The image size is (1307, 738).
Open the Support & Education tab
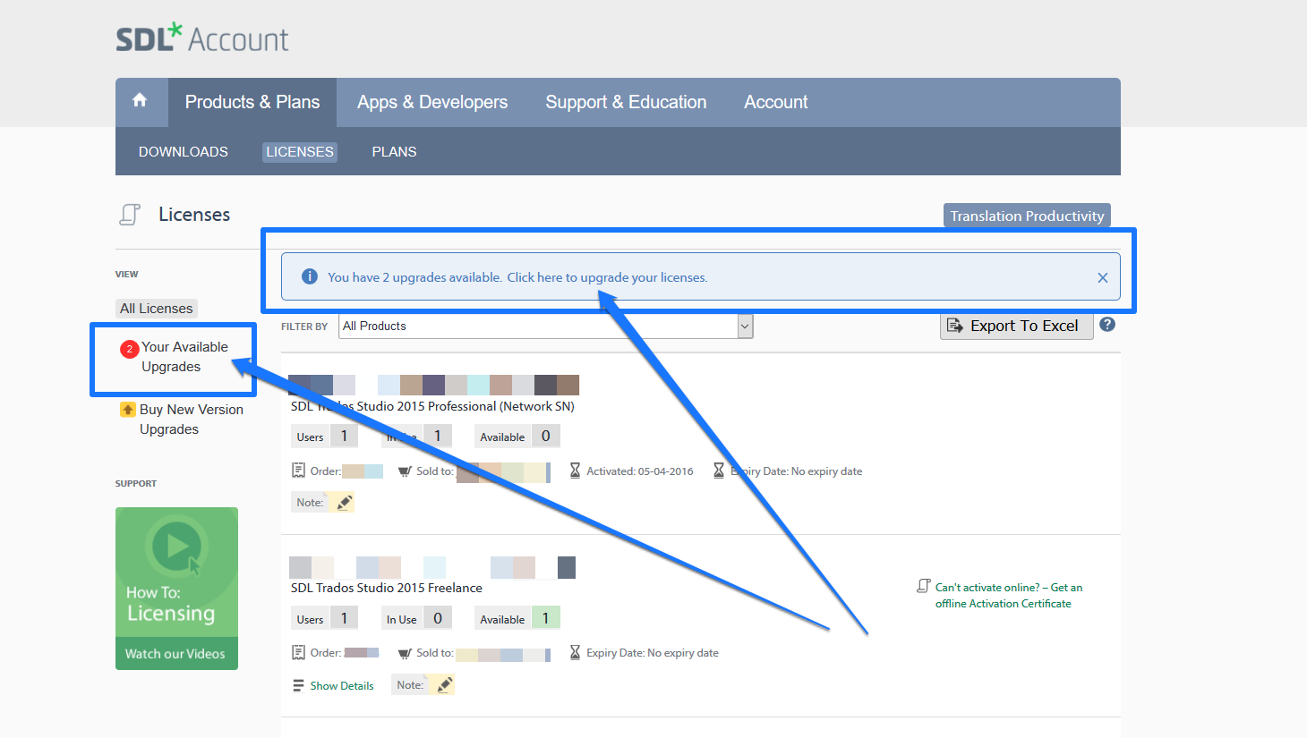[x=626, y=102]
